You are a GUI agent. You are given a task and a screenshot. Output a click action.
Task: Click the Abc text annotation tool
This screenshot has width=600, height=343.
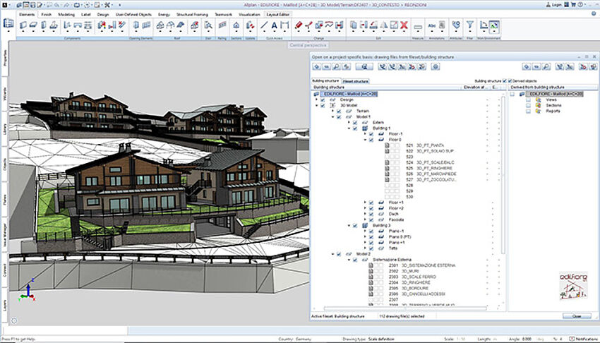pyautogui.click(x=432, y=25)
